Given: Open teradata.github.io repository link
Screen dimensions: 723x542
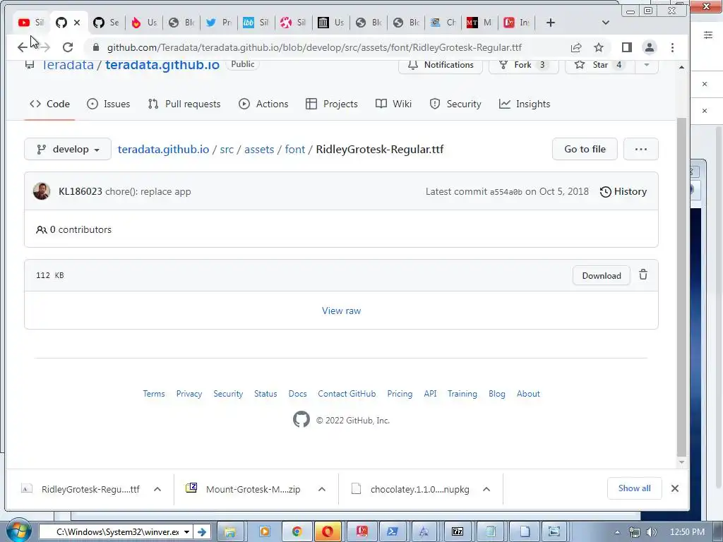Looking at the screenshot, I should (x=162, y=64).
